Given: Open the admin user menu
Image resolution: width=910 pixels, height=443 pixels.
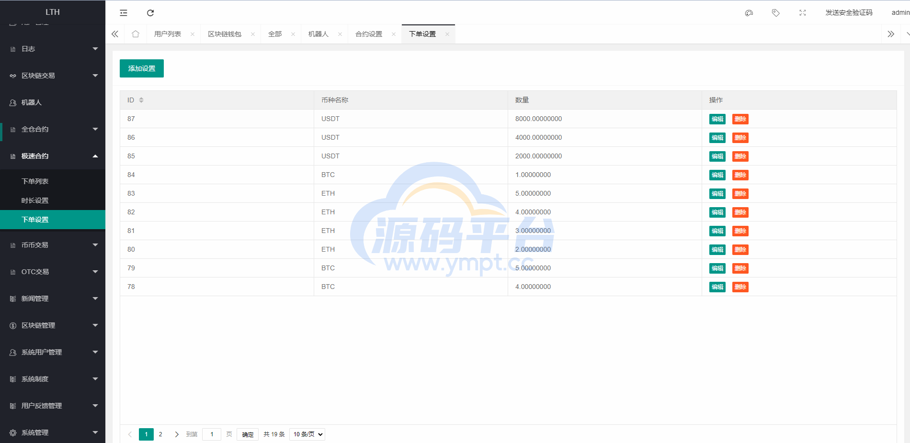Looking at the screenshot, I should [900, 13].
